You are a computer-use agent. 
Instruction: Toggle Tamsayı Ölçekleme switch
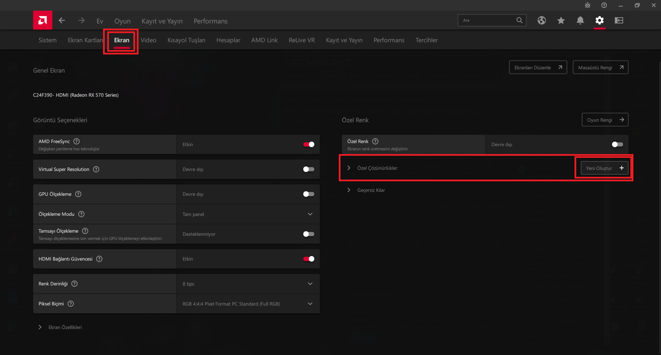(309, 234)
